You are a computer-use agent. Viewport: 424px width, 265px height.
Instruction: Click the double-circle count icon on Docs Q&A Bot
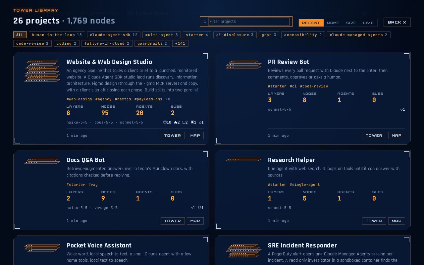(200, 208)
